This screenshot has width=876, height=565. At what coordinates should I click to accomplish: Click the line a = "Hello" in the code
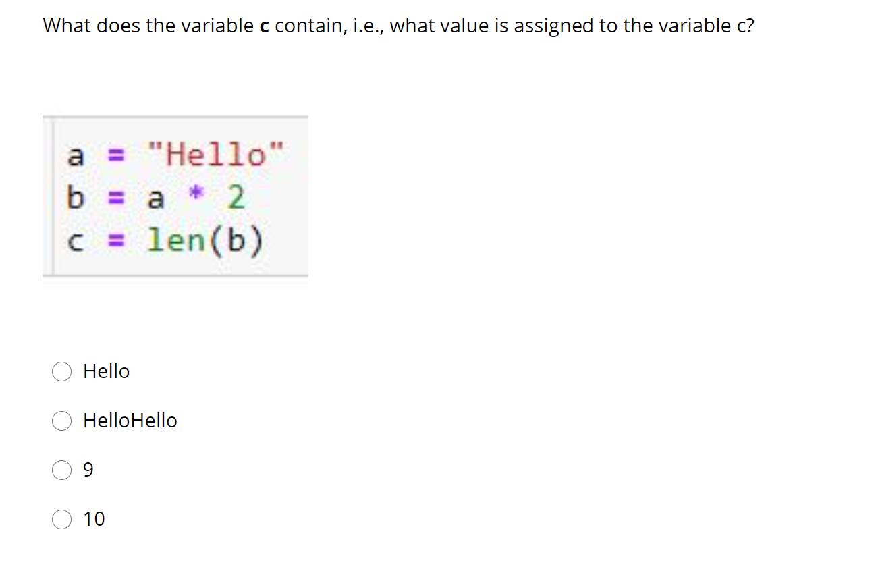click(x=175, y=155)
